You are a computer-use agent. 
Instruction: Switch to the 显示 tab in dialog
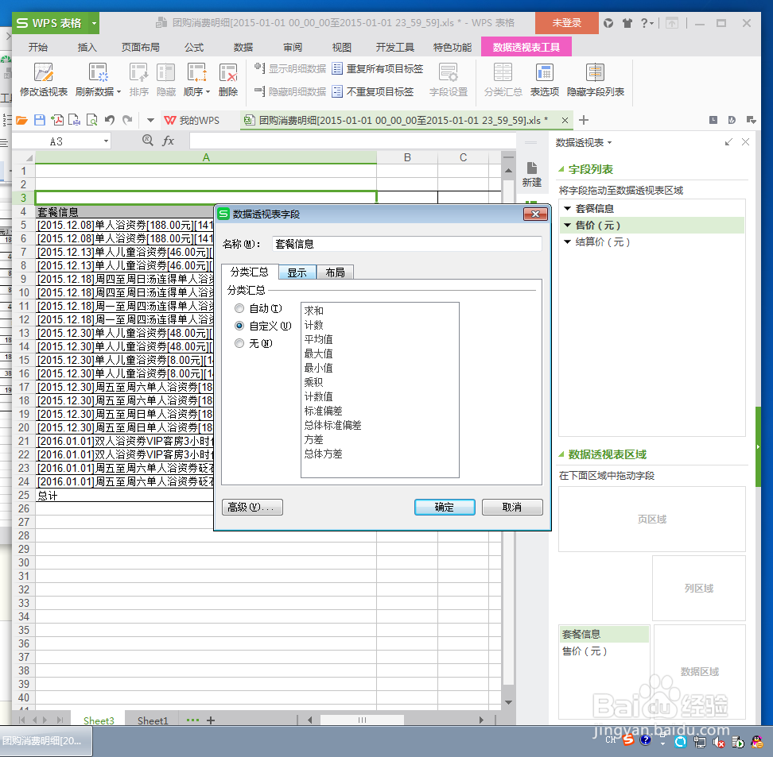click(297, 272)
